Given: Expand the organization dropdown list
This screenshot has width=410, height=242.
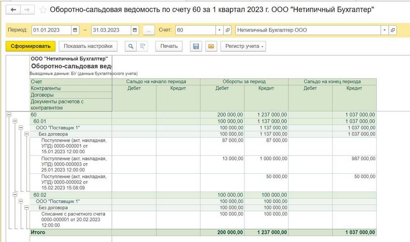Looking at the screenshot, I should click(384, 30).
